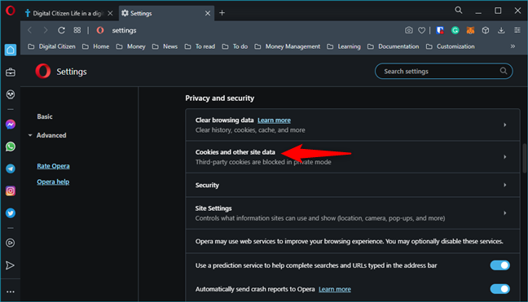Add page to bookmarks heart icon

pyautogui.click(x=421, y=30)
